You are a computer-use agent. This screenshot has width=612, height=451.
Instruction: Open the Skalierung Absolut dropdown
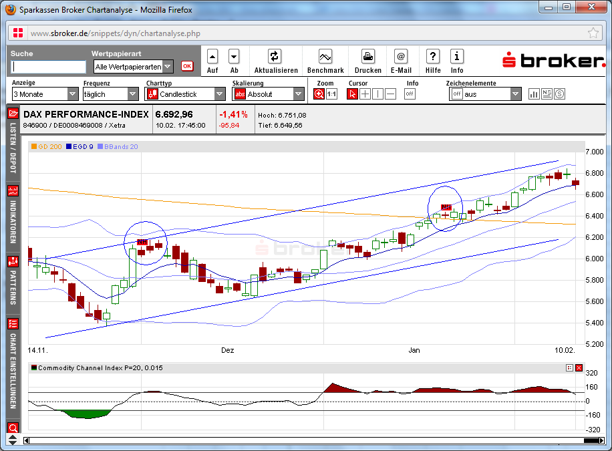(x=268, y=94)
